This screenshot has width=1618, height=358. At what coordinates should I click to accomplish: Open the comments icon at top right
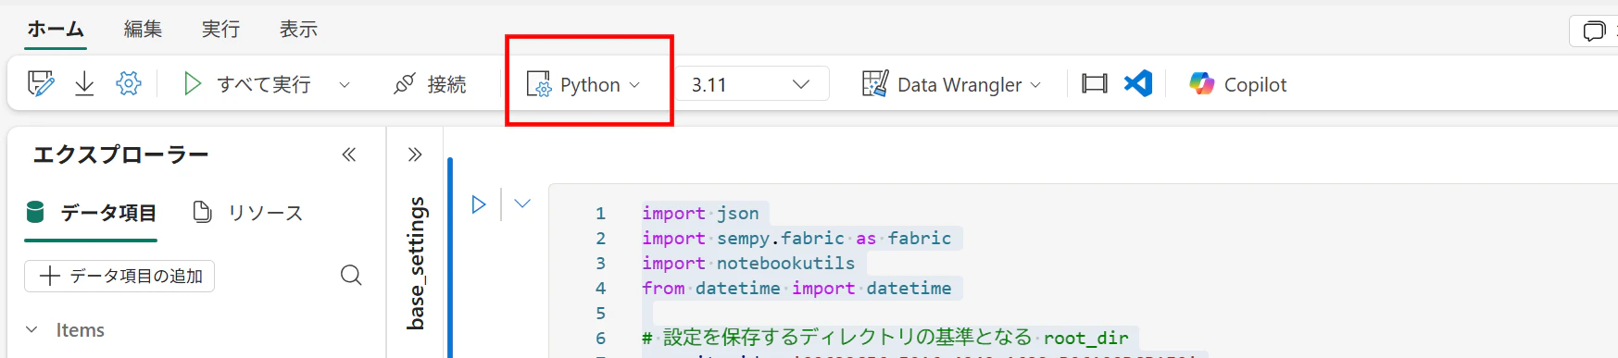click(x=1595, y=31)
